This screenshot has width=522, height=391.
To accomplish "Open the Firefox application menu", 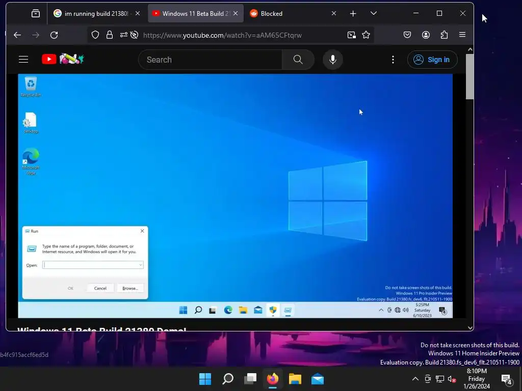I will pos(462,35).
